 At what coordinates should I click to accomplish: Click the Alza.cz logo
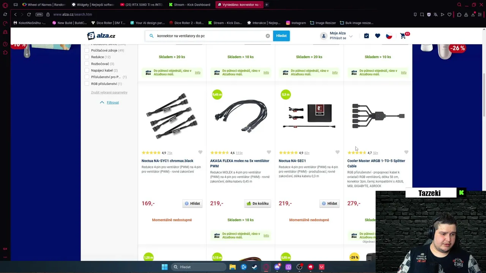click(x=101, y=36)
